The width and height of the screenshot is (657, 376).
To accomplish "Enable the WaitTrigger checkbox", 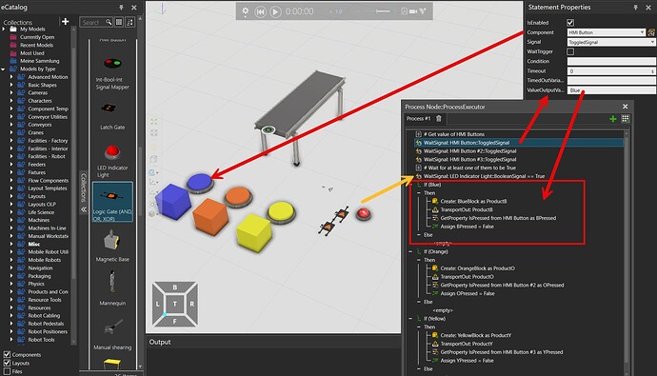I will [x=570, y=51].
